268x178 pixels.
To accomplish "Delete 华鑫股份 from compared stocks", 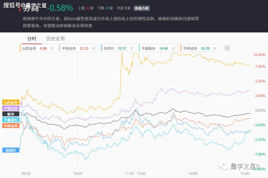I will [x=174, y=49].
